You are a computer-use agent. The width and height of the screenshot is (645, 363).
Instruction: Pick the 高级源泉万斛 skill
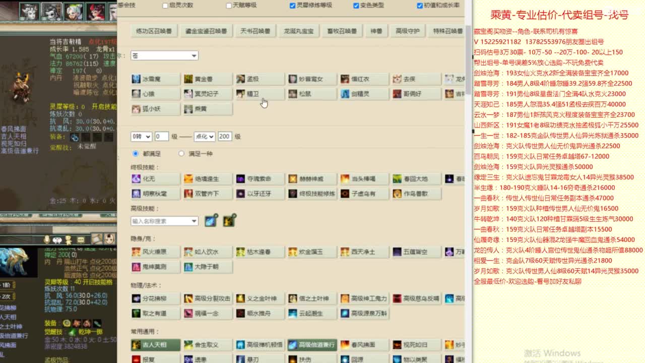coord(364,313)
